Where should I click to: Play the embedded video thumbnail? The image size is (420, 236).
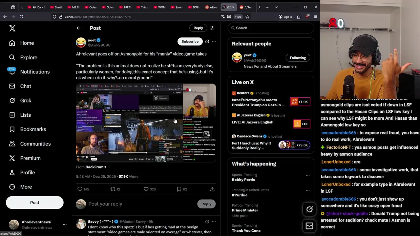[146, 123]
